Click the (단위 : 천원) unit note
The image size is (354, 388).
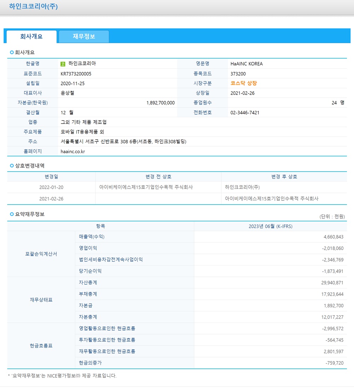coord(332,217)
